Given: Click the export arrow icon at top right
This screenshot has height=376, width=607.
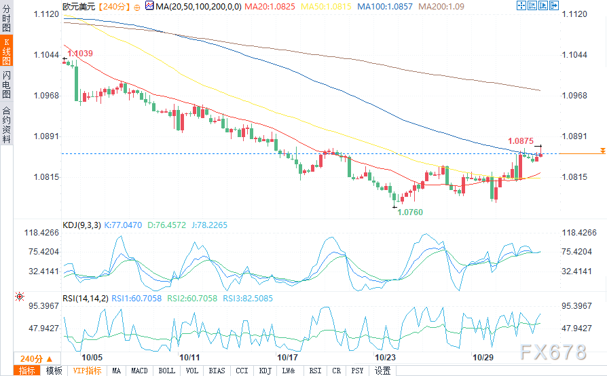Looking at the screenshot, I should [x=554, y=5].
